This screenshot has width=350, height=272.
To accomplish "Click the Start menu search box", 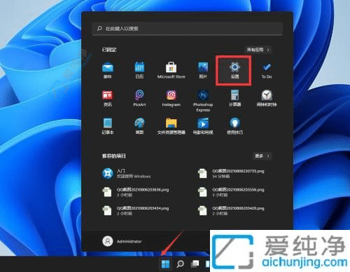I will pyautogui.click(x=188, y=29).
